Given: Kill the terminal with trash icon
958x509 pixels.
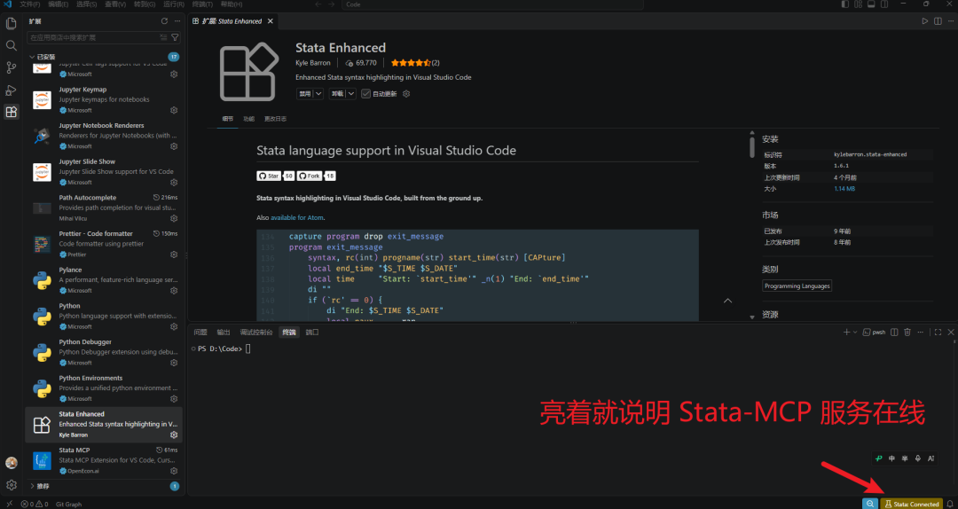Looking at the screenshot, I should [907, 333].
